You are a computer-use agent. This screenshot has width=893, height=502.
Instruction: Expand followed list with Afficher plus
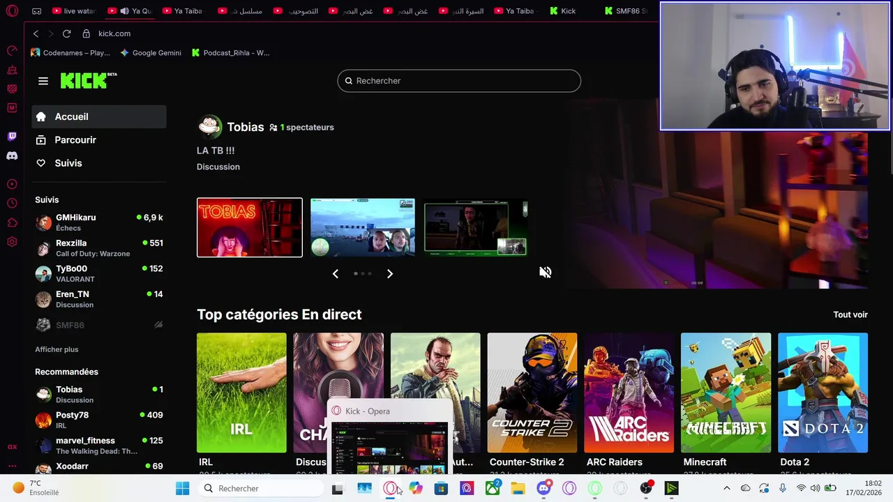tap(57, 349)
